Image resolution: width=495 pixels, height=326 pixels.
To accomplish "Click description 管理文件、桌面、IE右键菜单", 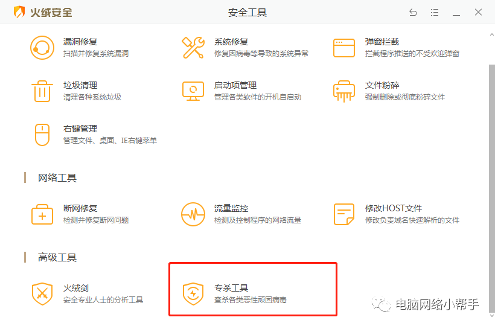I will (x=110, y=141).
